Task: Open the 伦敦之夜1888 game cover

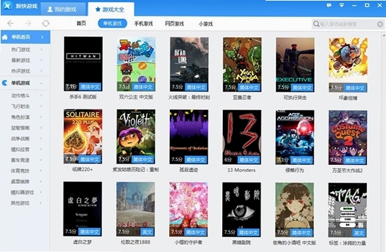Action: (136, 209)
